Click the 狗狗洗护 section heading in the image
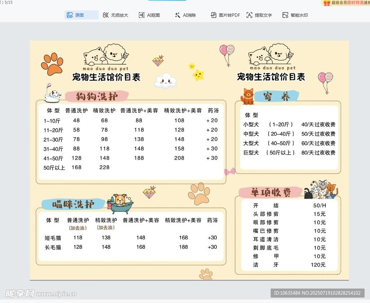370x303 pixels. tap(97, 96)
